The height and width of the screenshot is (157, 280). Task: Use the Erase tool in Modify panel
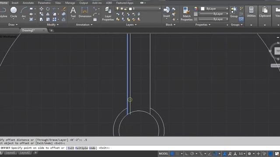coord(63,9)
